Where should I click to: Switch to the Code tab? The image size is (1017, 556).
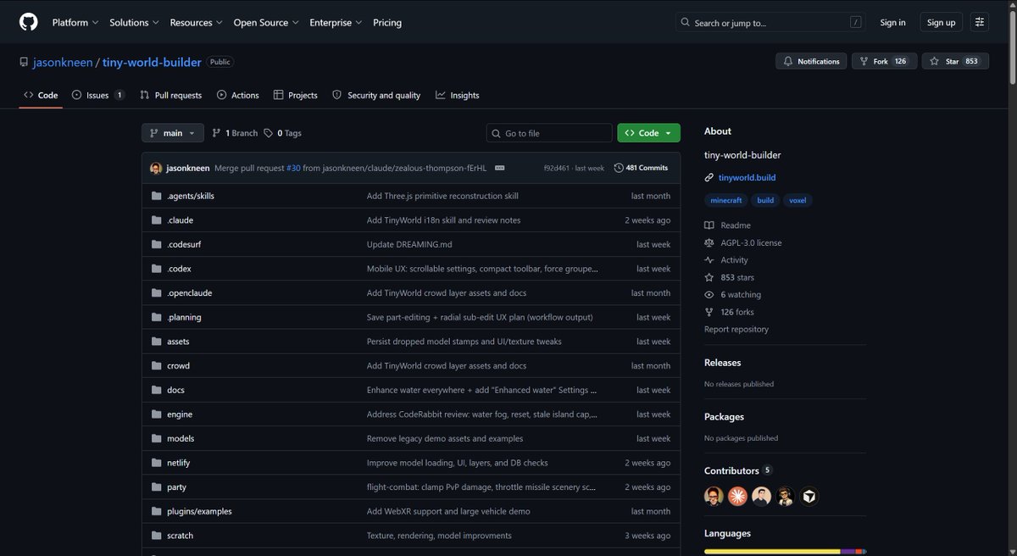pos(41,95)
